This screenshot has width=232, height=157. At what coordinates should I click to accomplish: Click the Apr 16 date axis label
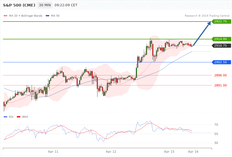click(x=193, y=152)
